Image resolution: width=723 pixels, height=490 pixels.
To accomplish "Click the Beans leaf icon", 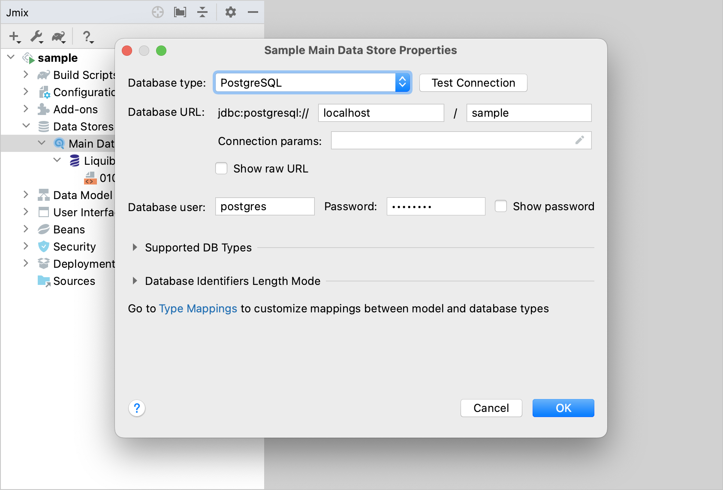I will [x=44, y=230].
